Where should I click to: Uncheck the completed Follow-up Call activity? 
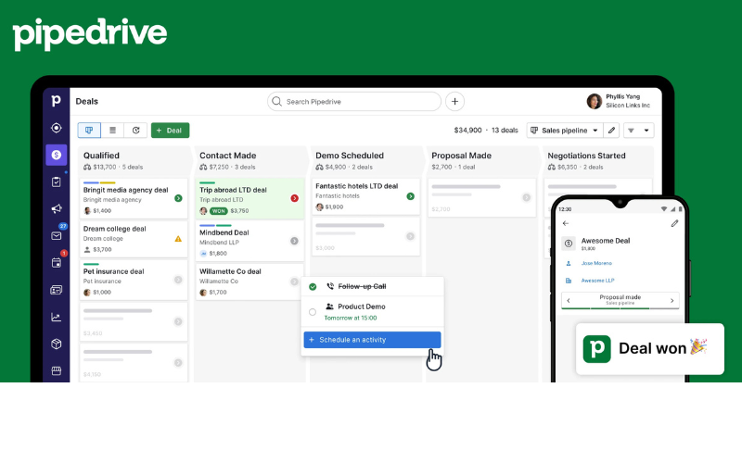coord(313,287)
